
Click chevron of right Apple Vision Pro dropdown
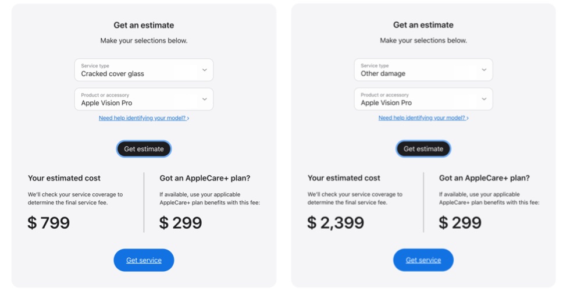484,99
